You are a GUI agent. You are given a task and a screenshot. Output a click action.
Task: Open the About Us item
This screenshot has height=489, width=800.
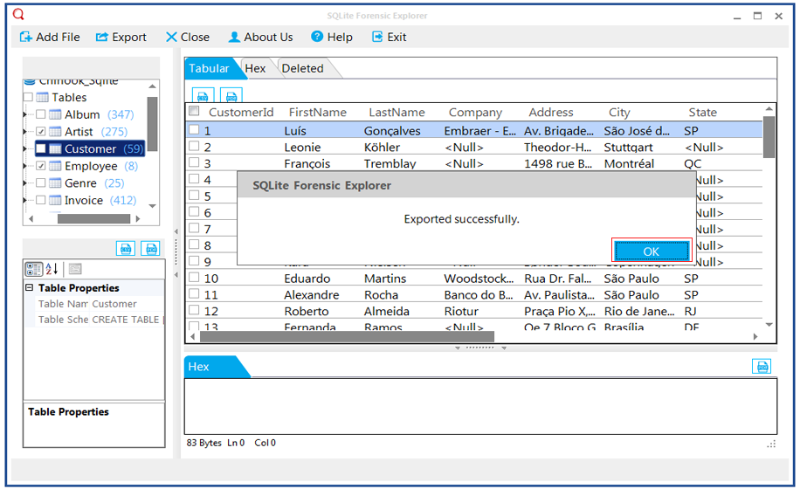coord(260,38)
